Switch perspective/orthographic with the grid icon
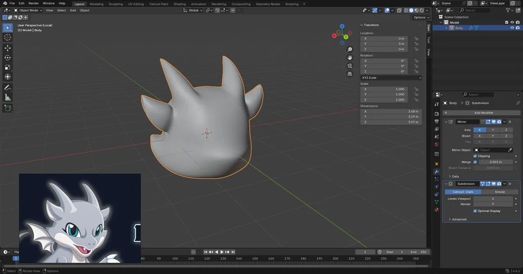Image resolution: width=523 pixels, height=274 pixels. [350, 74]
